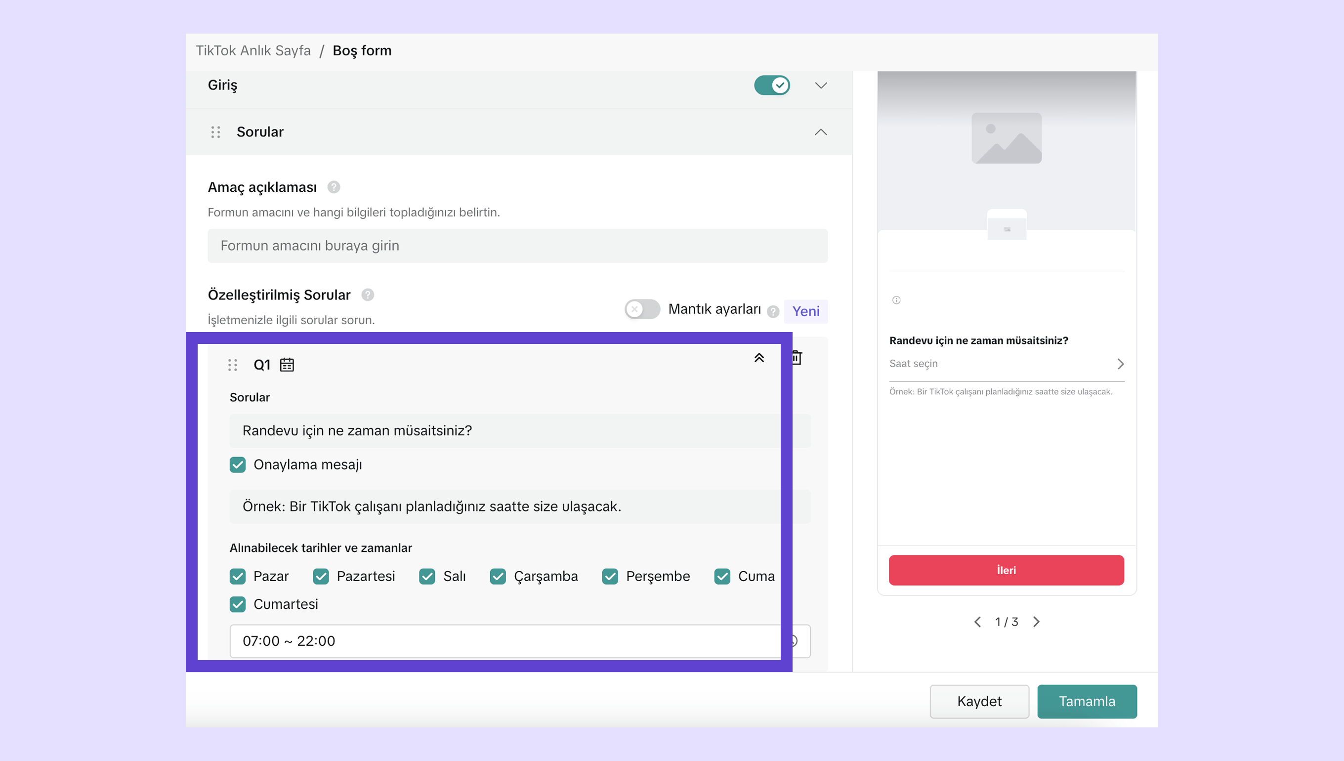Open the Saat seçin selector in preview
1344x761 pixels.
1007,364
